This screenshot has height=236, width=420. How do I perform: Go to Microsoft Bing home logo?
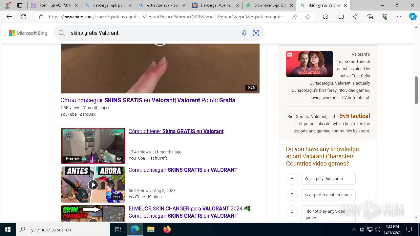[28, 33]
